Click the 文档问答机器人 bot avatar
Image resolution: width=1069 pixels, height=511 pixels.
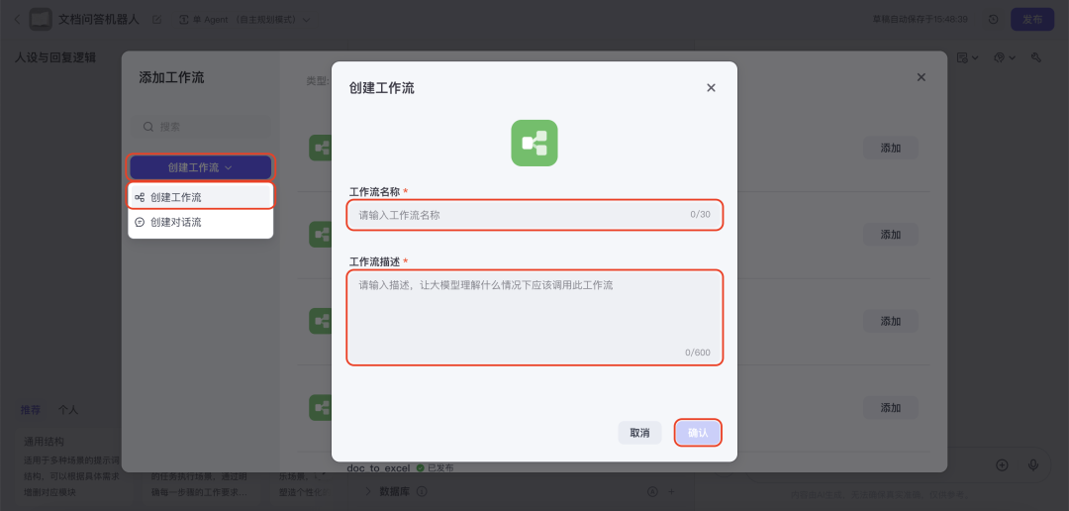point(41,19)
